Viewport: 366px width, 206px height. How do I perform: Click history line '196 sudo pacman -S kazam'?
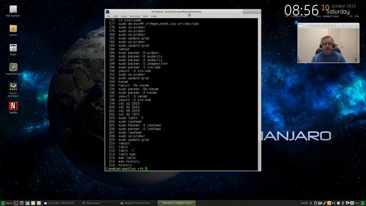point(133,93)
